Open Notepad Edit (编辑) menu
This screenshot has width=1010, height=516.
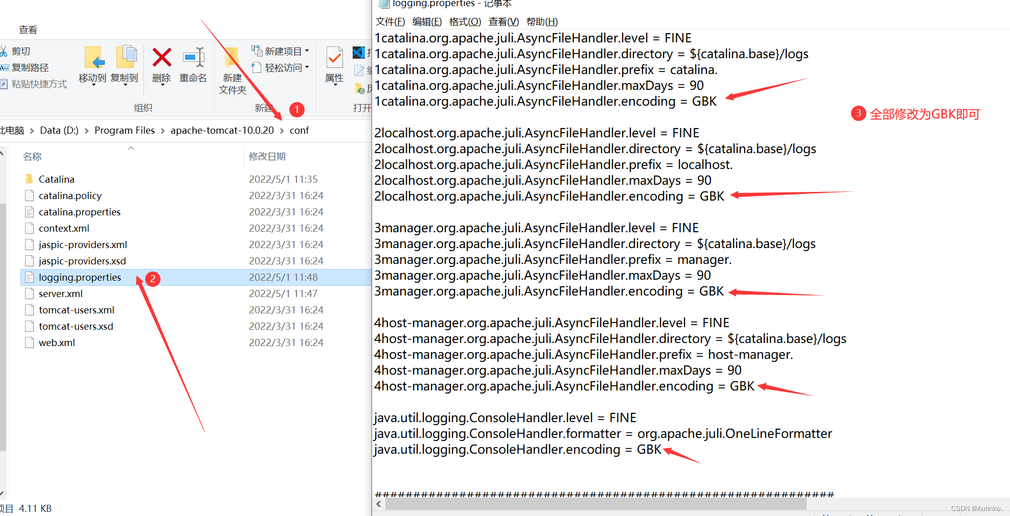point(427,21)
